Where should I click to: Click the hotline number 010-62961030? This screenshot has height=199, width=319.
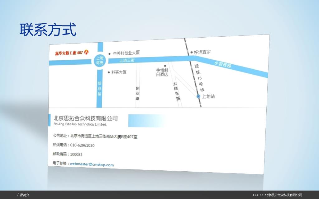(x=82, y=145)
